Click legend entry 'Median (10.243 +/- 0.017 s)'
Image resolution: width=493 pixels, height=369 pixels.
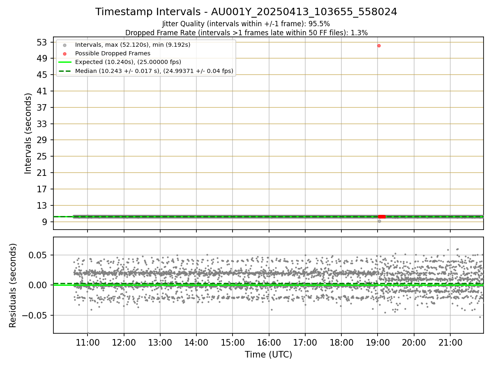154,71
